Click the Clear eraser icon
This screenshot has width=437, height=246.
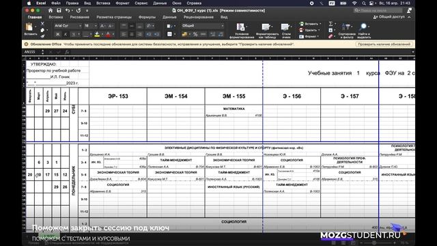pos(330,36)
